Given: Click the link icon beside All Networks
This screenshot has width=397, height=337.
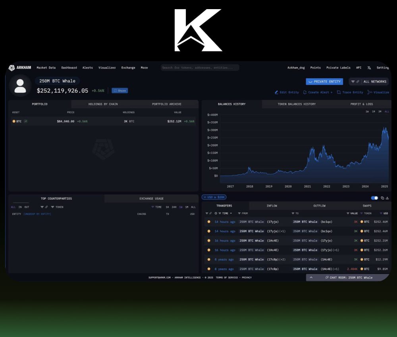Looking at the screenshot, I should (358, 81).
